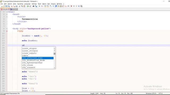Screen dimensions: 170x95
Task: Click the Print toolbar icon
Action: click(x=16, y=6)
